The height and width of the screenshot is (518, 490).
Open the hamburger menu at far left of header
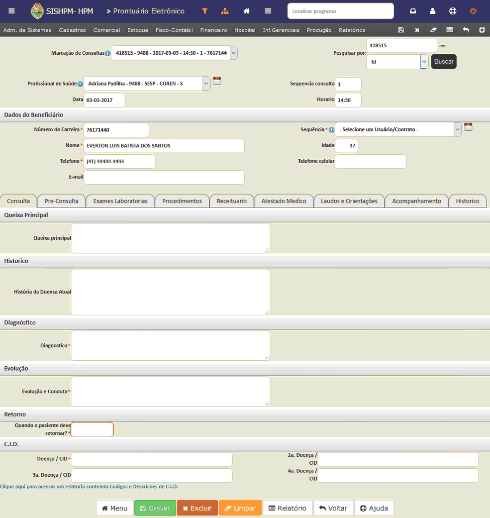tap(11, 11)
